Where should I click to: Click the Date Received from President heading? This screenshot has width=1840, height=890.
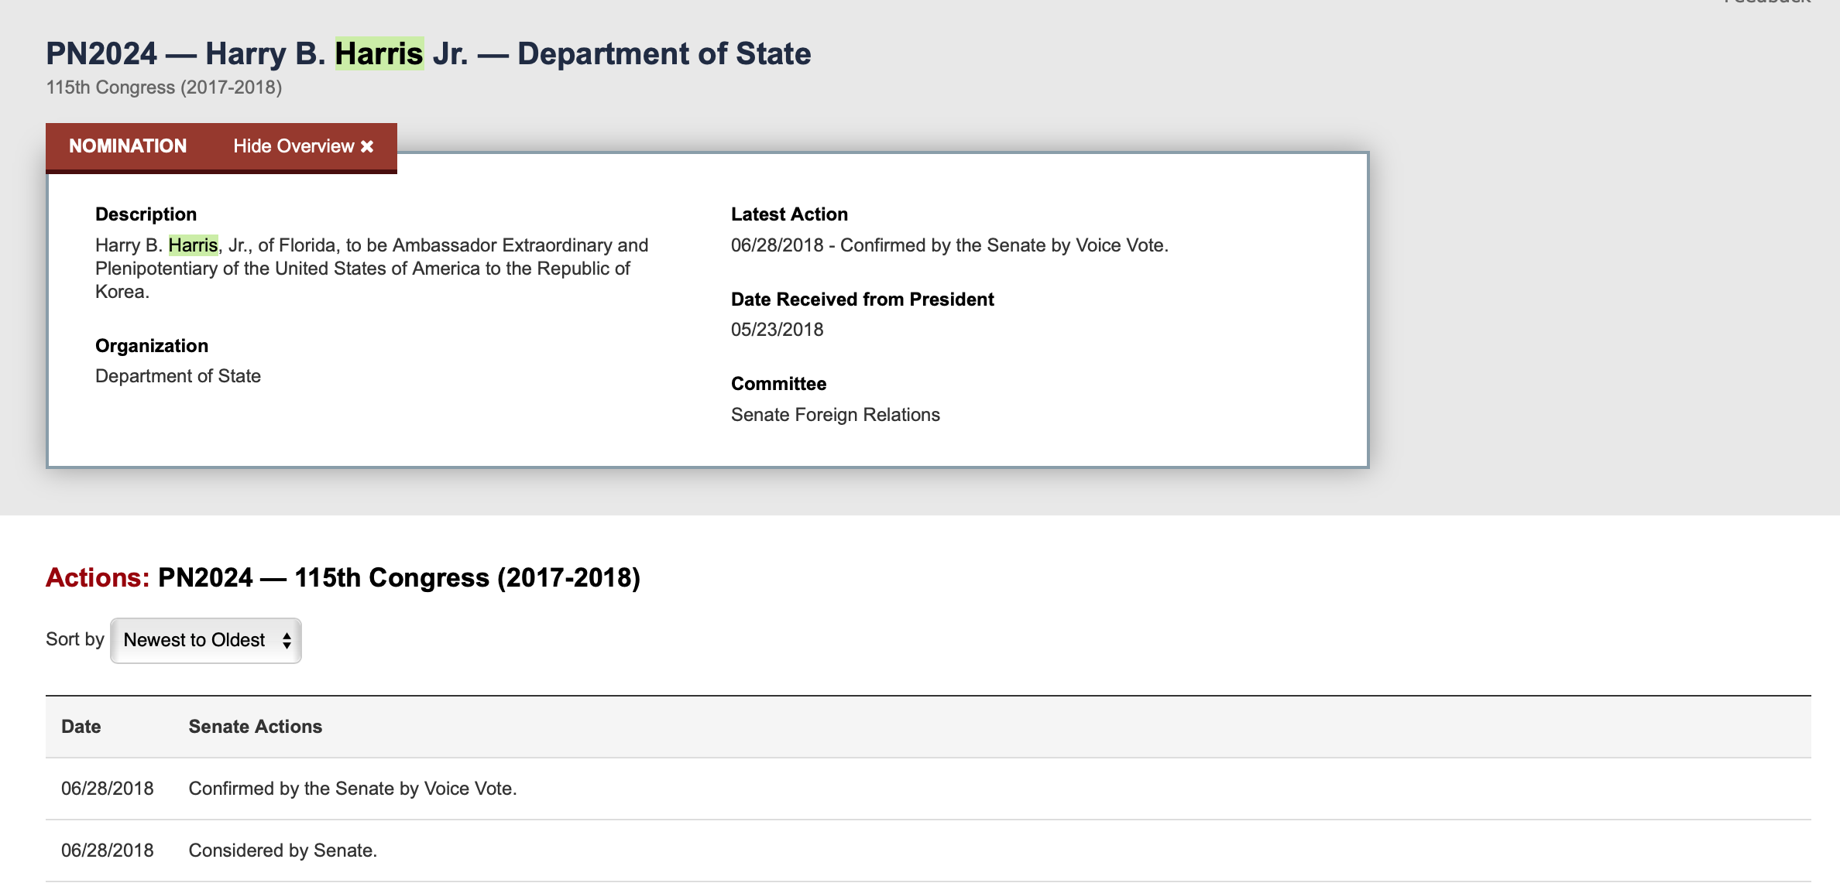click(862, 300)
